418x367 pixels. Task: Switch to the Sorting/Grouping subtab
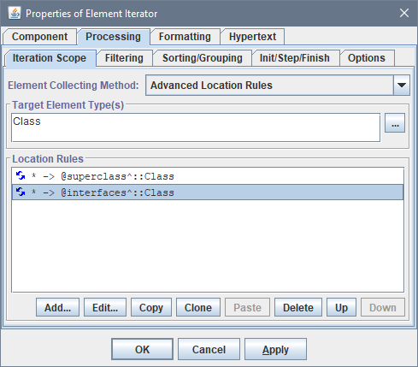(203, 58)
